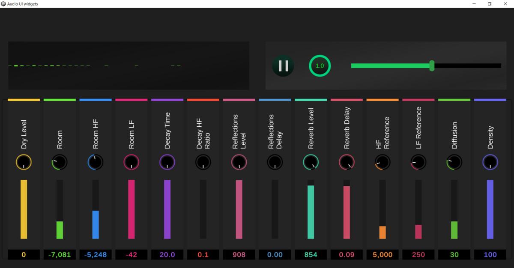
Task: Click the Room knob
Action: tap(59, 162)
